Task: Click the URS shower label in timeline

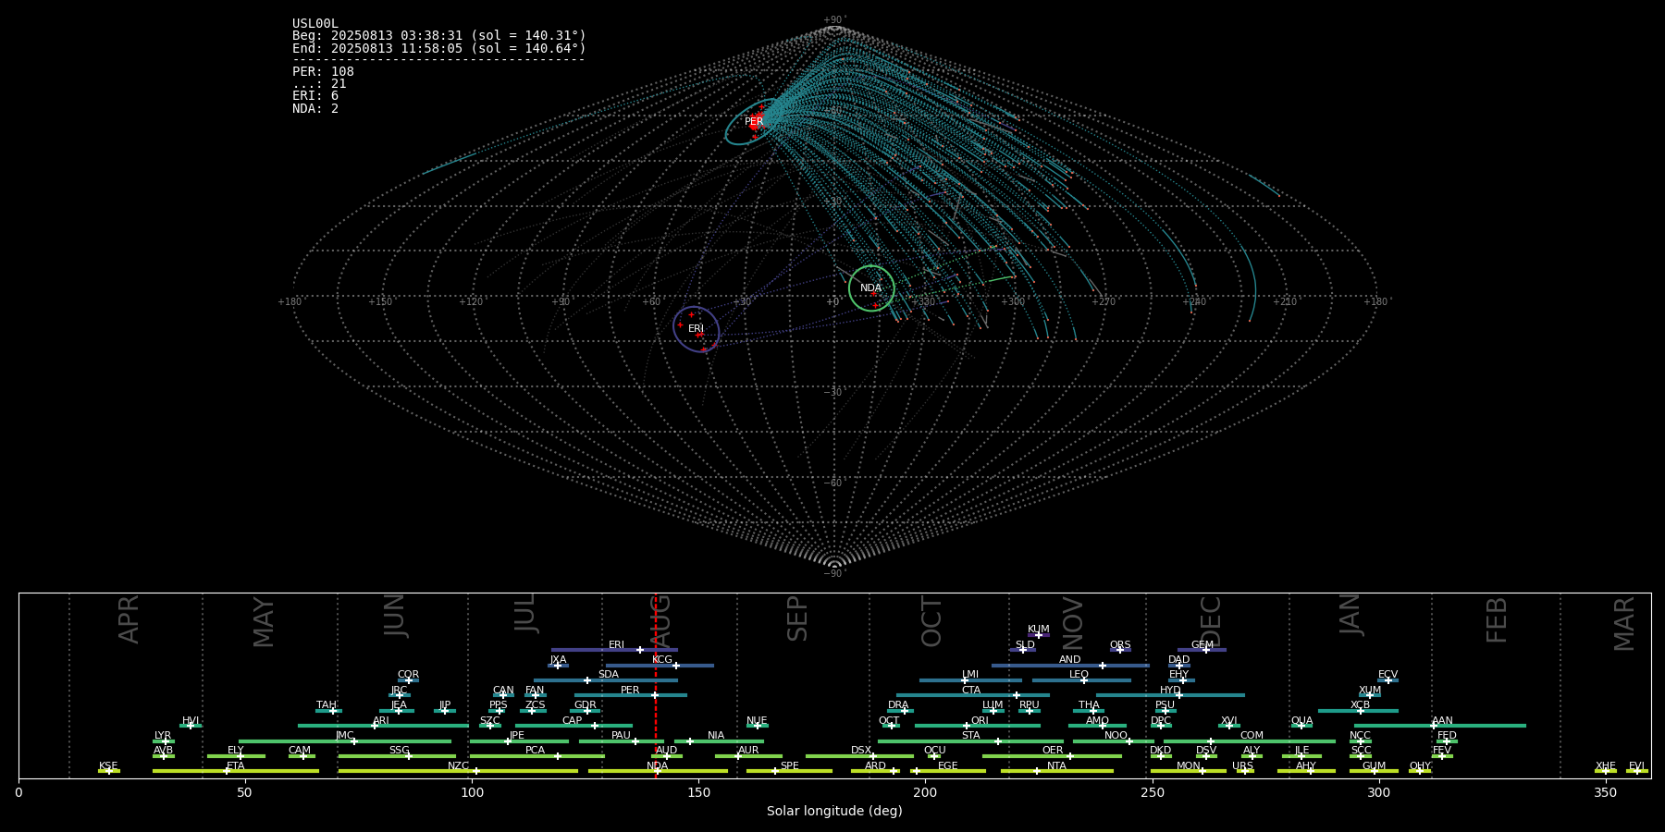Action: click(1242, 765)
